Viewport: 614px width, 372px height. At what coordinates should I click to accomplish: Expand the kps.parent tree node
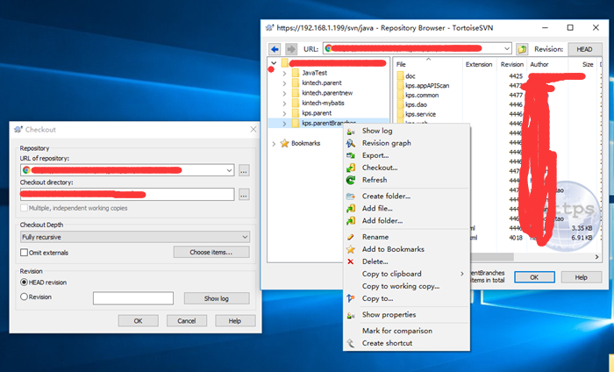[x=285, y=113]
